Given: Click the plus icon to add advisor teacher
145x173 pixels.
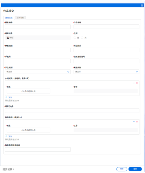Looking at the screenshot, I should click(x=6, y=136).
